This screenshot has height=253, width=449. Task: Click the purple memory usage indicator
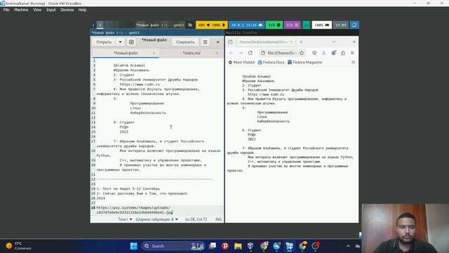click(x=293, y=25)
